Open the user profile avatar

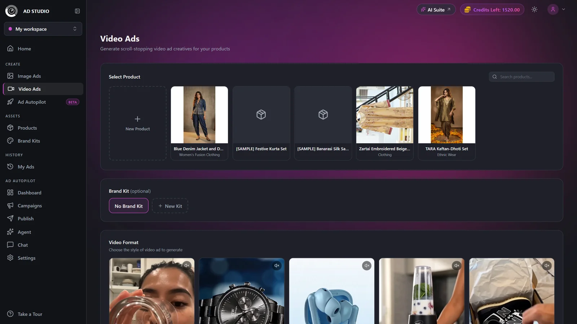click(553, 9)
